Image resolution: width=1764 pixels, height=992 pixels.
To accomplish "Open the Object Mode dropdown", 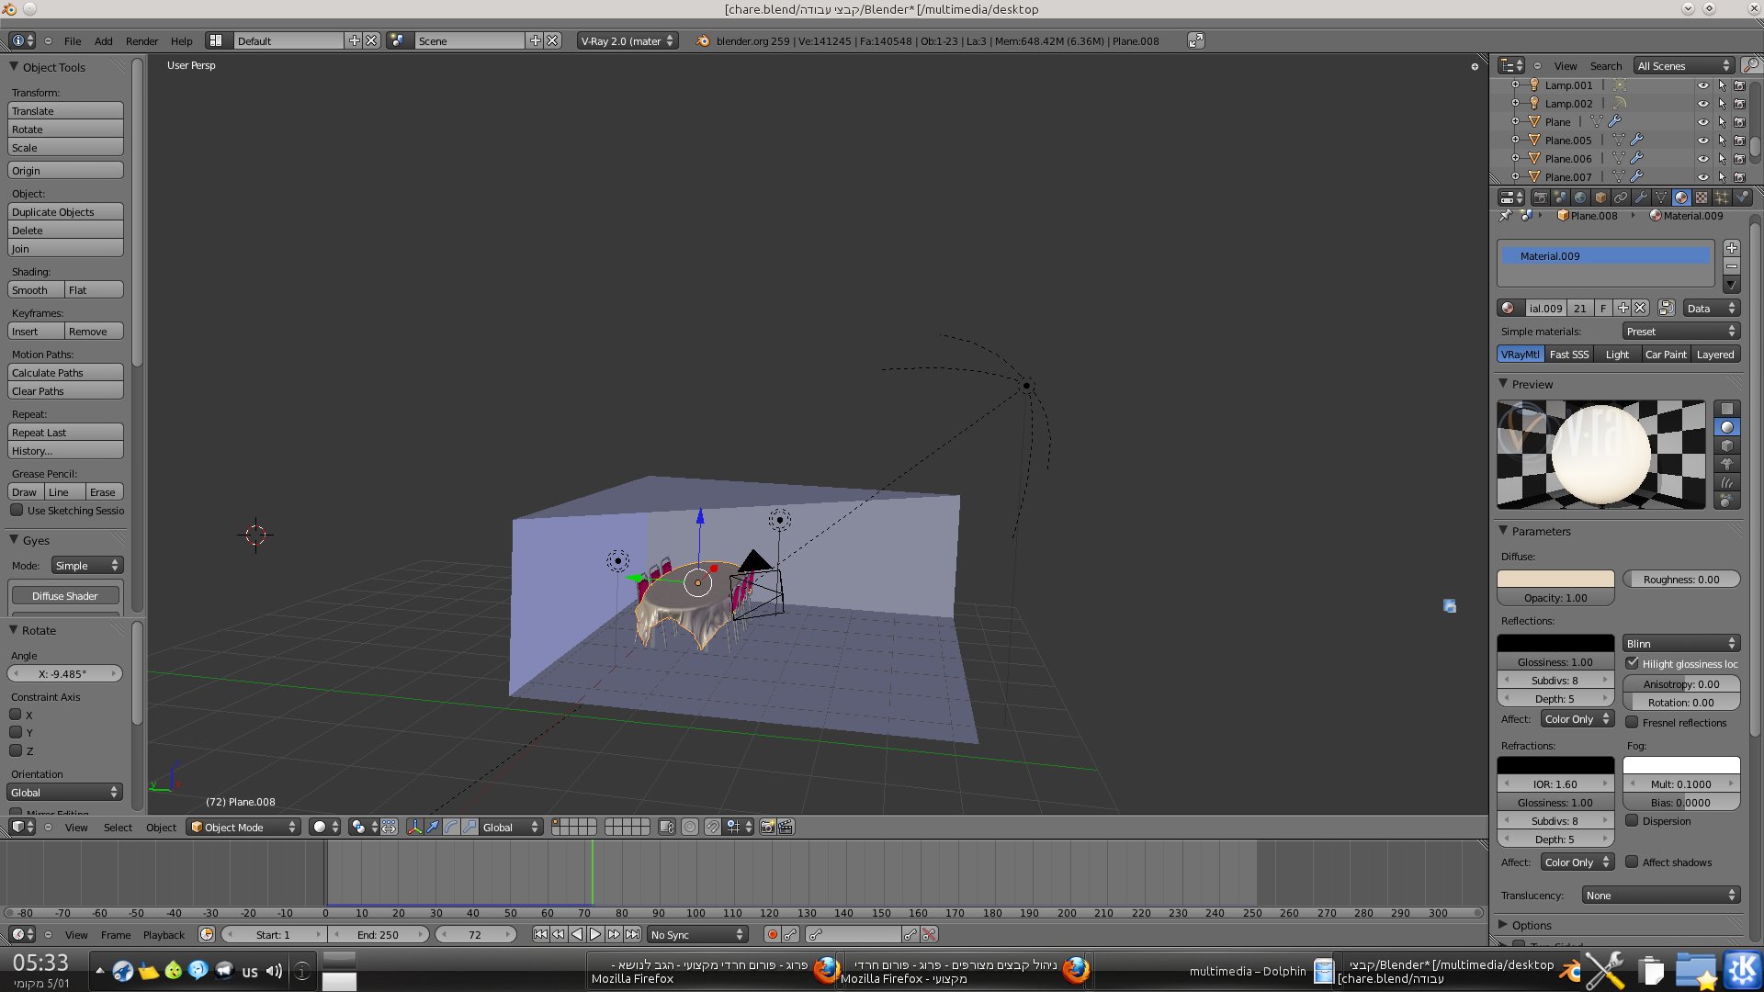I will pyautogui.click(x=243, y=828).
